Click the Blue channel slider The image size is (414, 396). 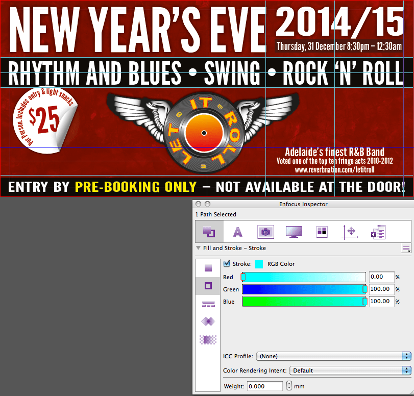pos(304,301)
